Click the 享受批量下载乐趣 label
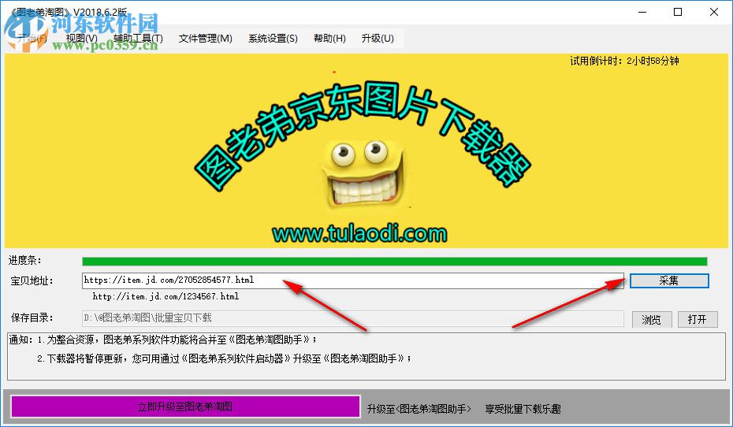The height and width of the screenshot is (427, 733). 523,409
